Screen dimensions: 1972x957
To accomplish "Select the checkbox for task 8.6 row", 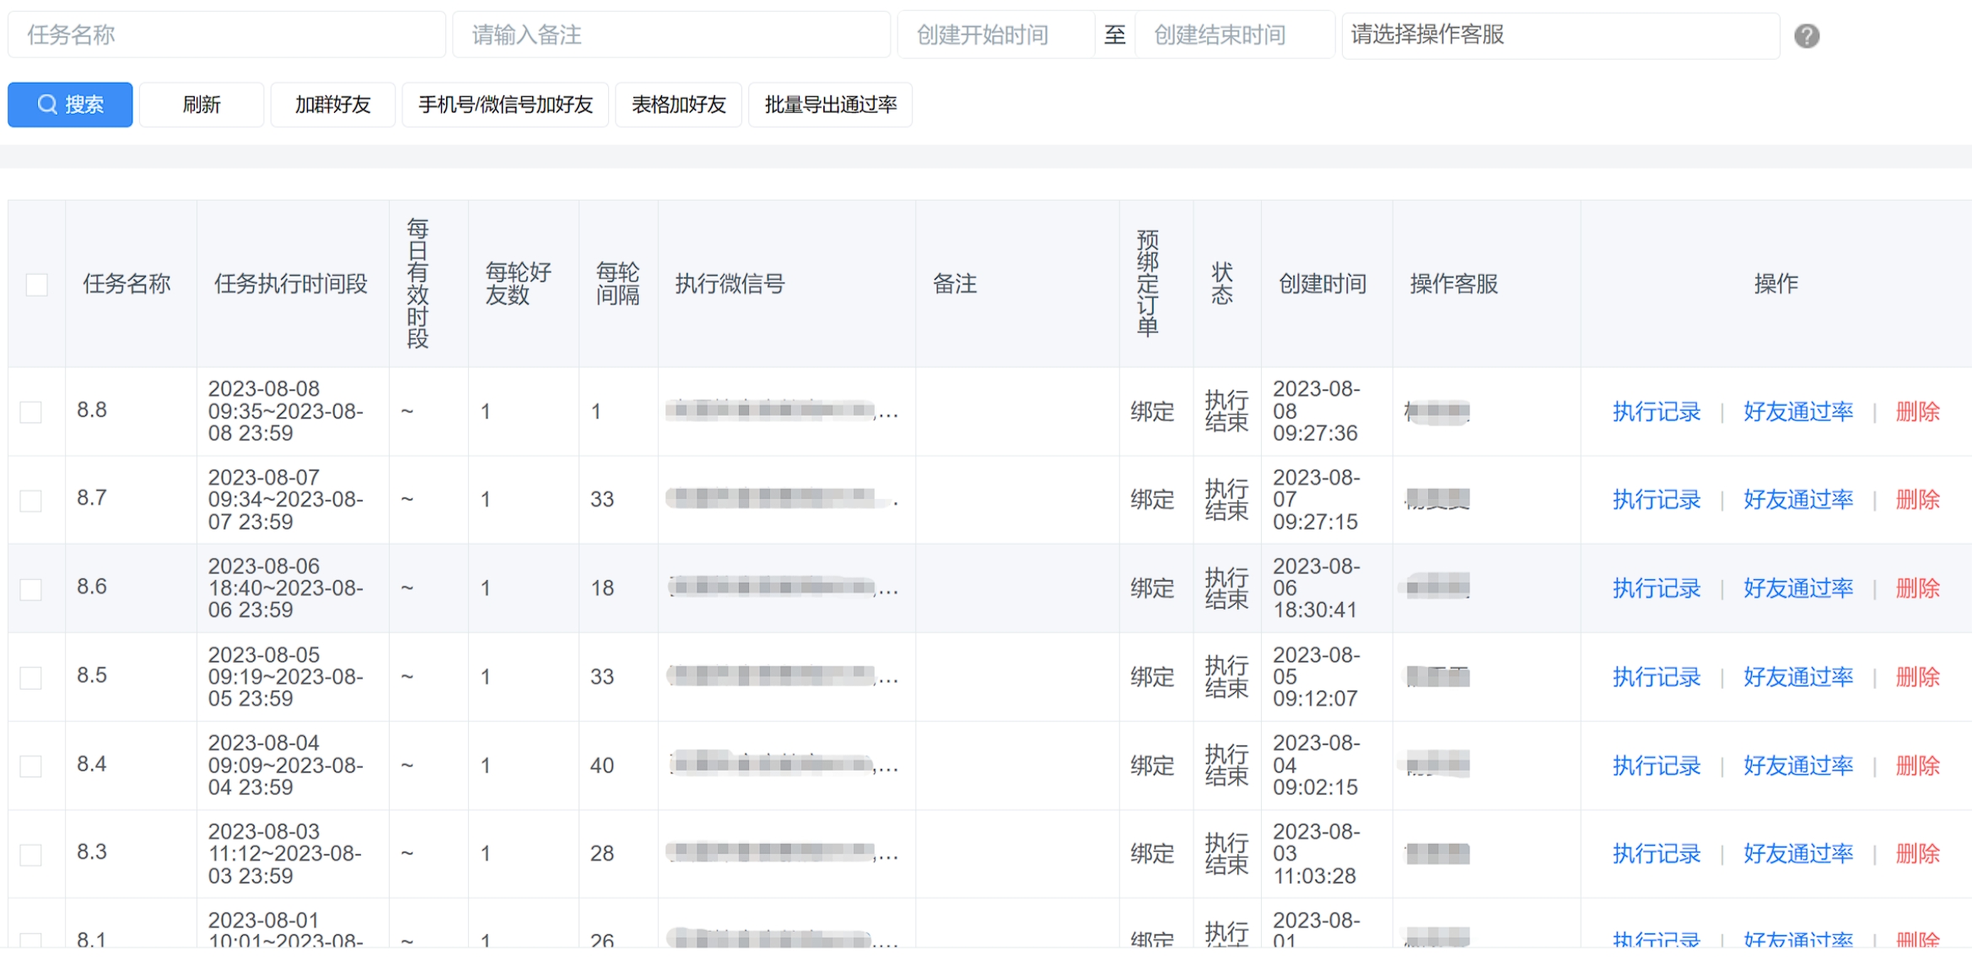I will pos(31,589).
